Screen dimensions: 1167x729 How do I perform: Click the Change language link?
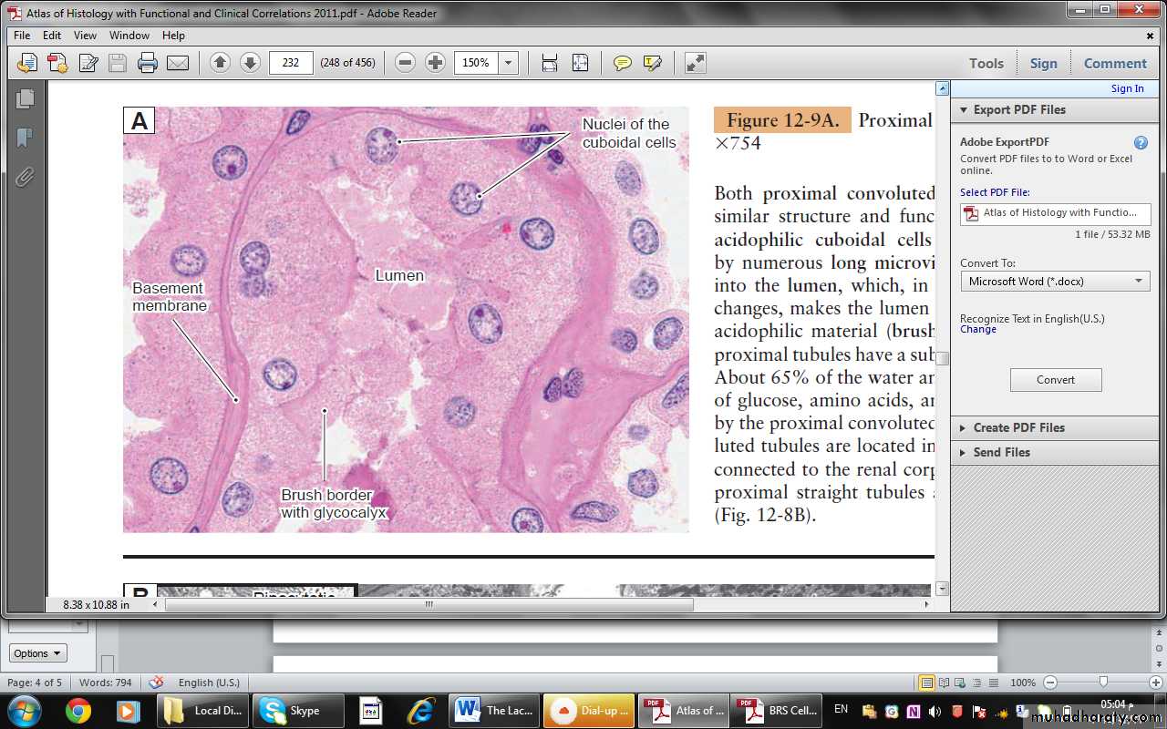pos(978,330)
